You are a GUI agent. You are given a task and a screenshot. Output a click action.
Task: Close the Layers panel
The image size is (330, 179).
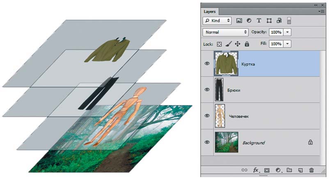tap(323, 5)
